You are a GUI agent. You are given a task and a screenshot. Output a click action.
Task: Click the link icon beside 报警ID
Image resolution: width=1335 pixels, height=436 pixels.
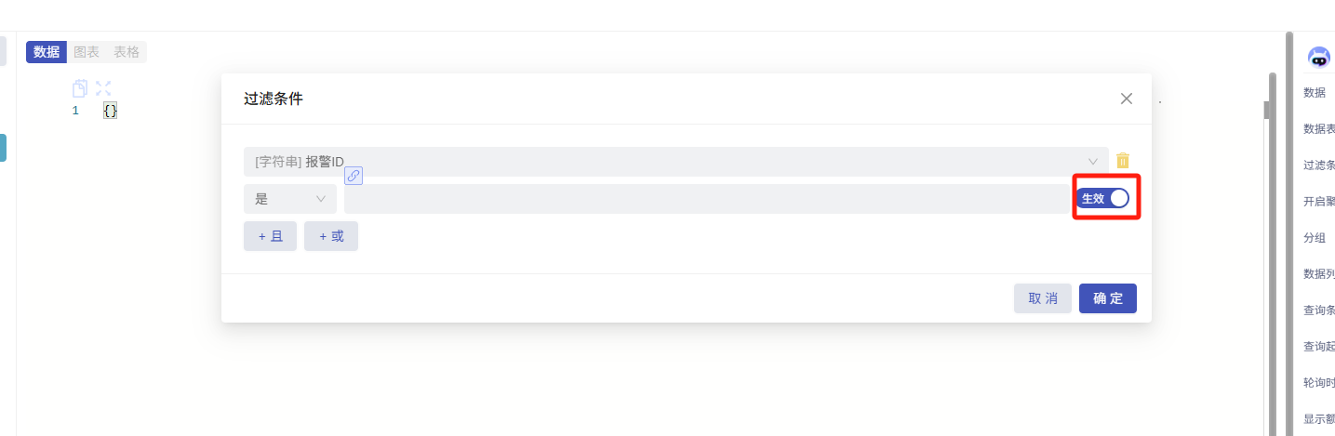[x=354, y=176]
